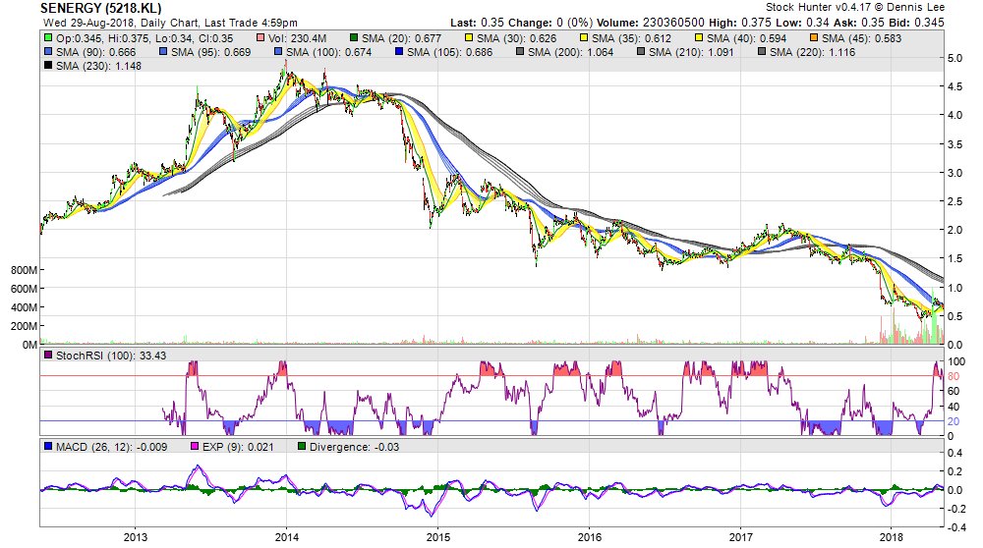Screen dimensions: 983x548
Task: Click the 'Low: 0.34' value
Action: pos(802,23)
